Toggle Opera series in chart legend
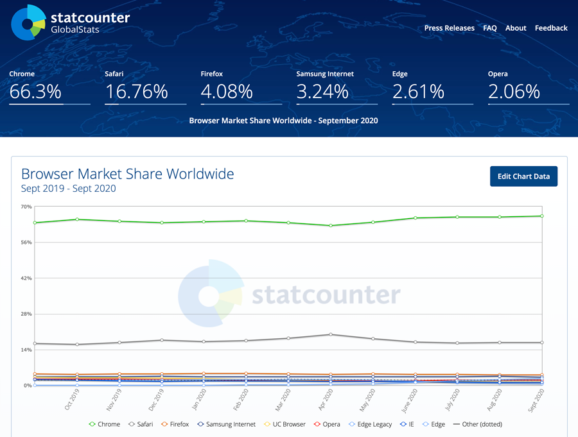Viewport: 578px width, 437px height. (327, 424)
